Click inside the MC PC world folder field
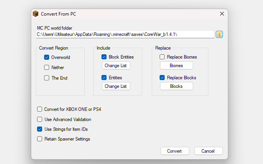 (x=125, y=34)
